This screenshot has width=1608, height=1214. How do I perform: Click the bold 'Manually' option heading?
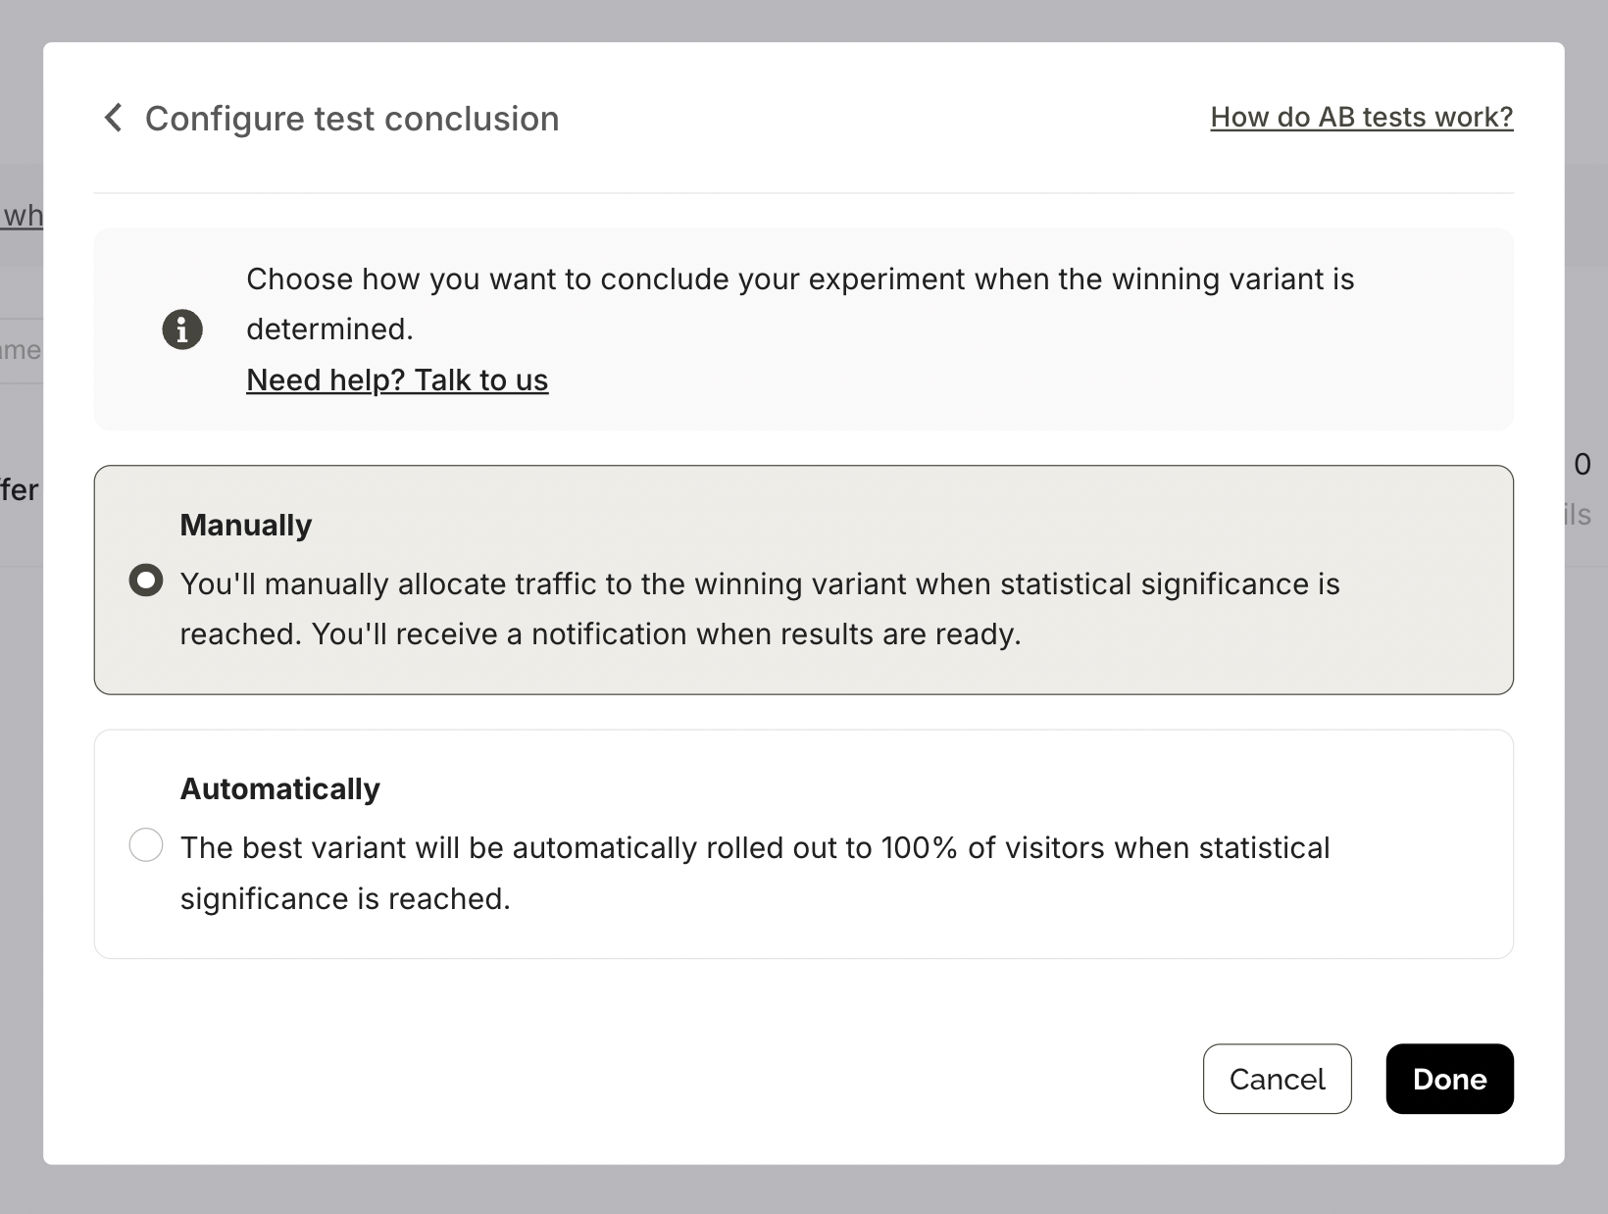(246, 526)
